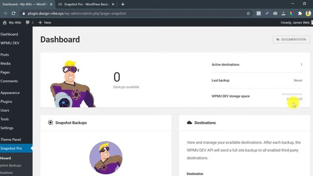Open the browser extensions puzzle icon
This screenshot has height=176, width=313.
[300, 13]
